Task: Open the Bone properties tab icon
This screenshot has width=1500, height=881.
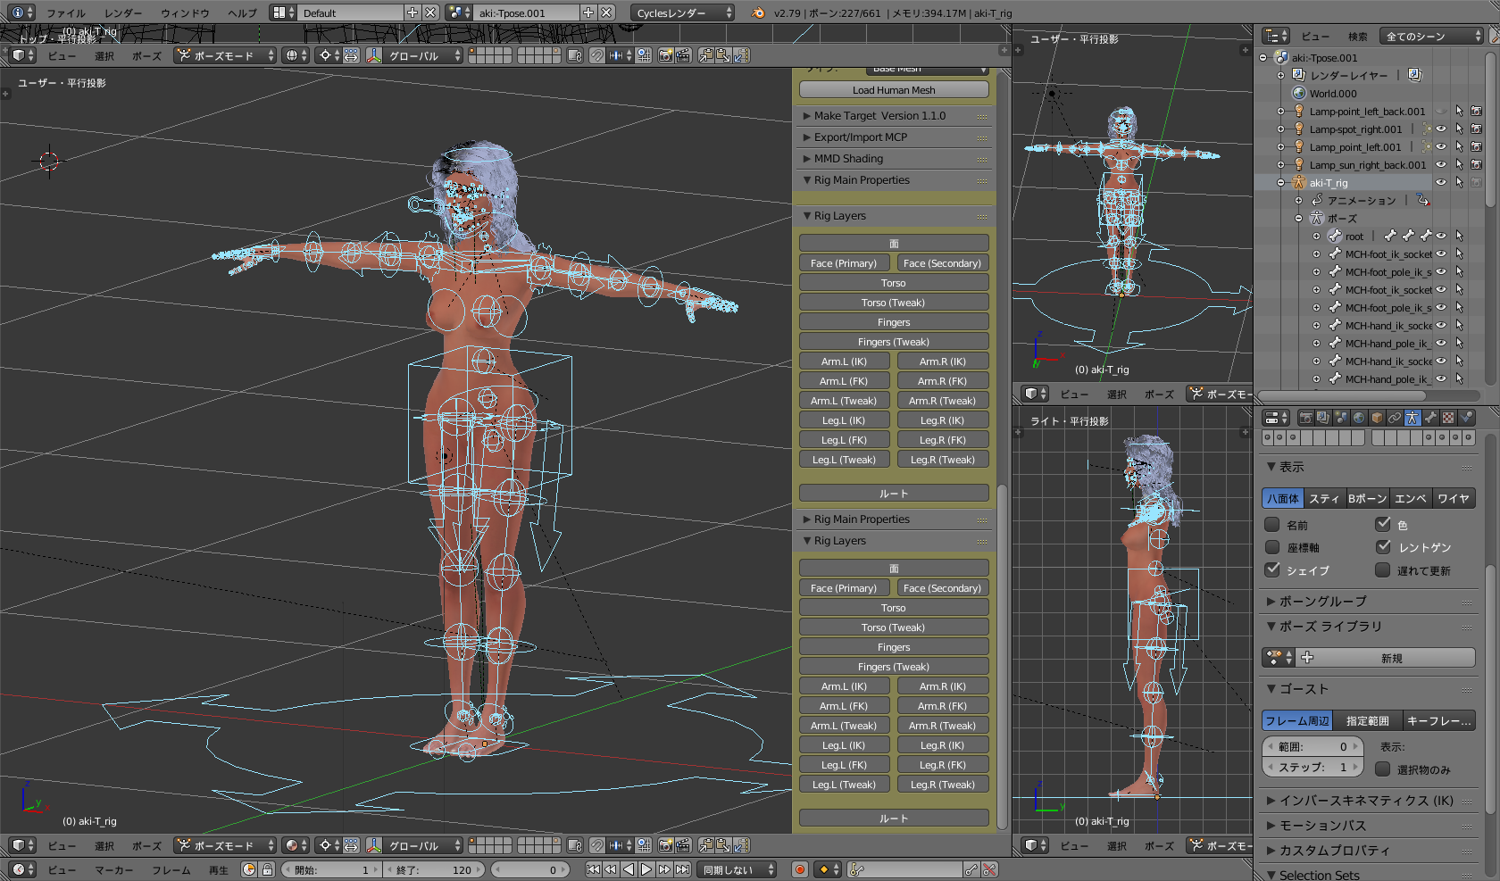Action: [x=1430, y=418]
